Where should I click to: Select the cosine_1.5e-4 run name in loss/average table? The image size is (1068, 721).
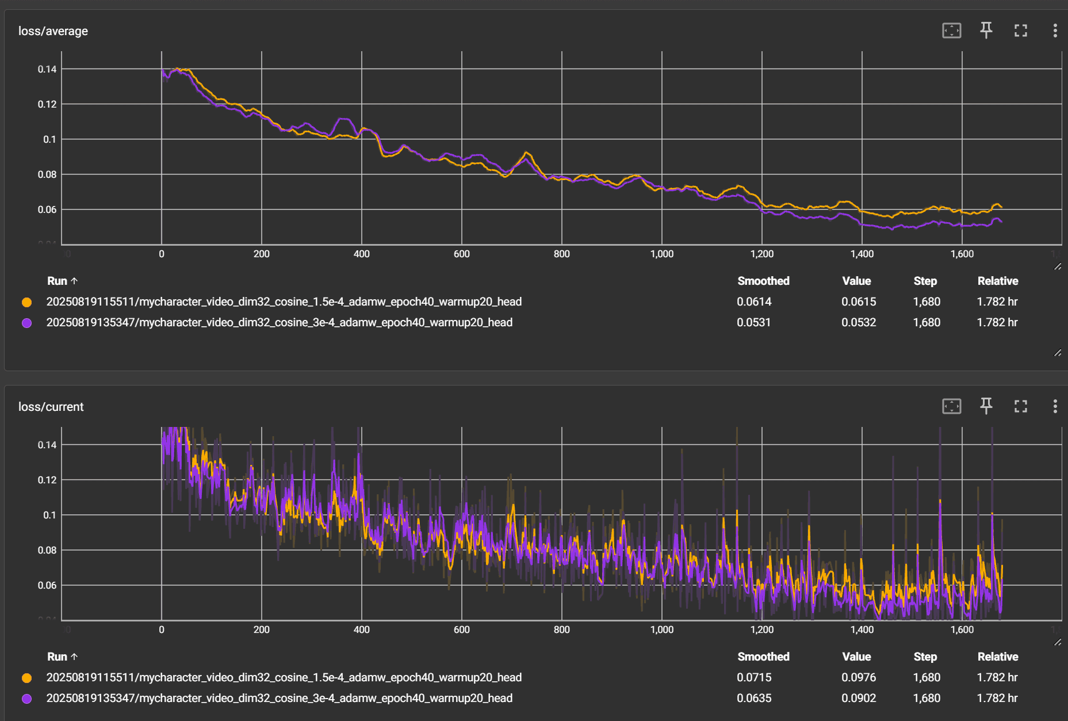tap(284, 302)
